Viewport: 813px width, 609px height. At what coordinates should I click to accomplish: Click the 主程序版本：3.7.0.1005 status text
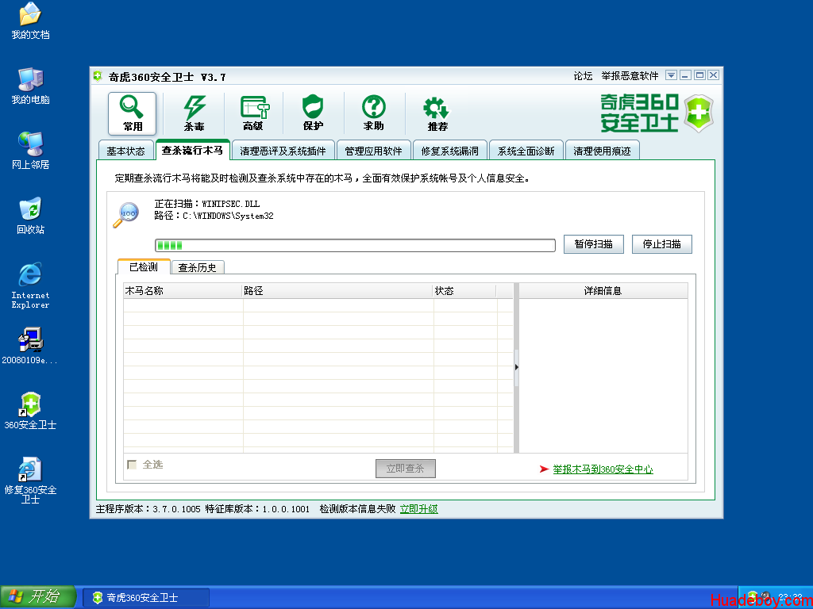coord(148,509)
